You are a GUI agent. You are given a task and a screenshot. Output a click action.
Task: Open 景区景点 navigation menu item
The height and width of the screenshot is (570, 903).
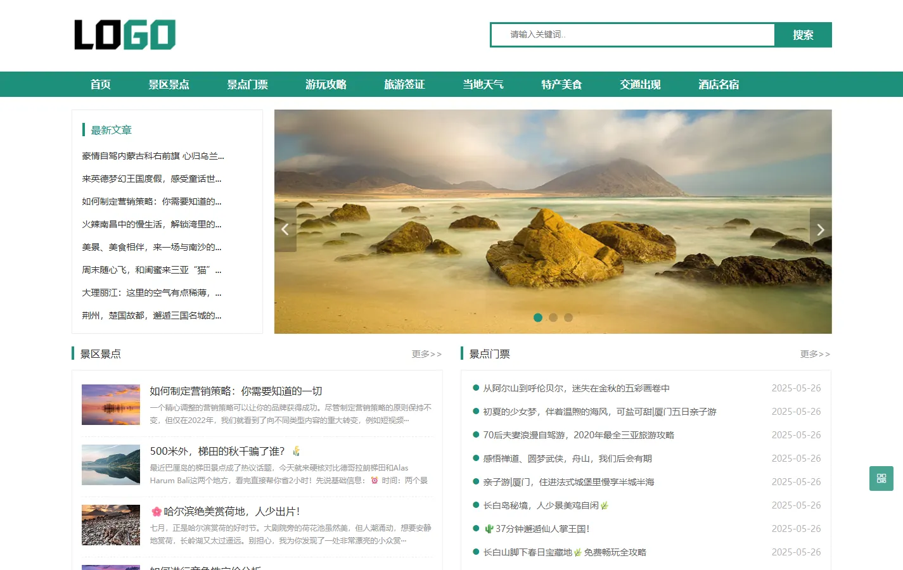click(x=169, y=84)
